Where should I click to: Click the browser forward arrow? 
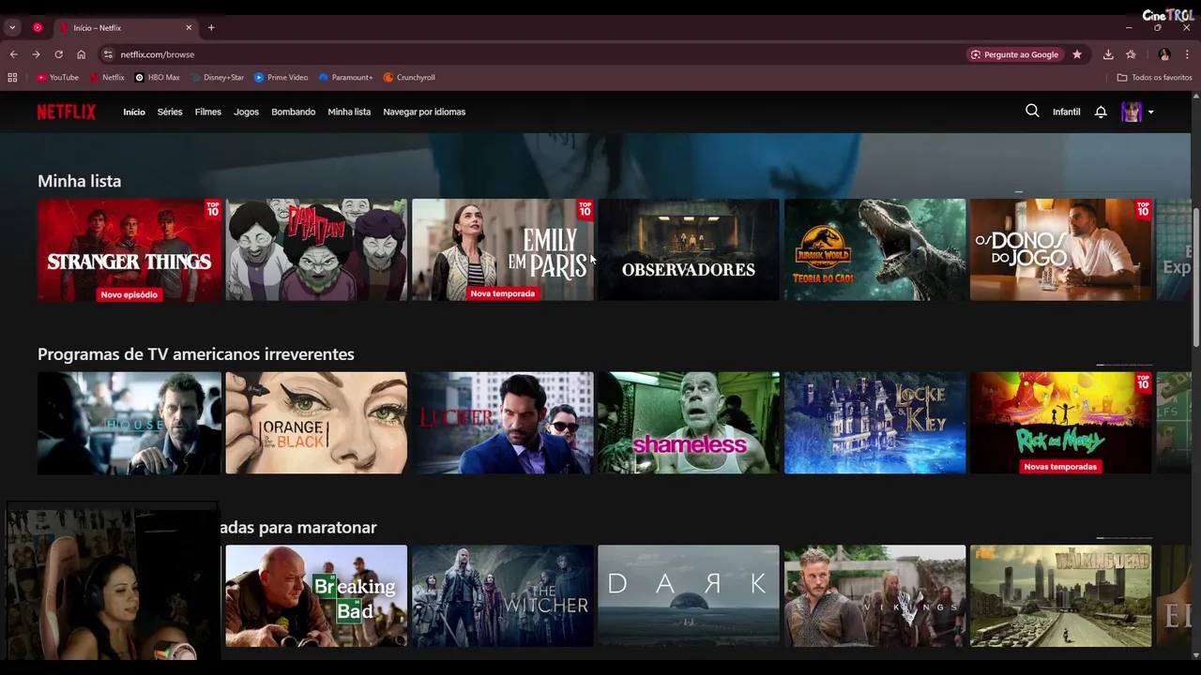click(x=36, y=54)
